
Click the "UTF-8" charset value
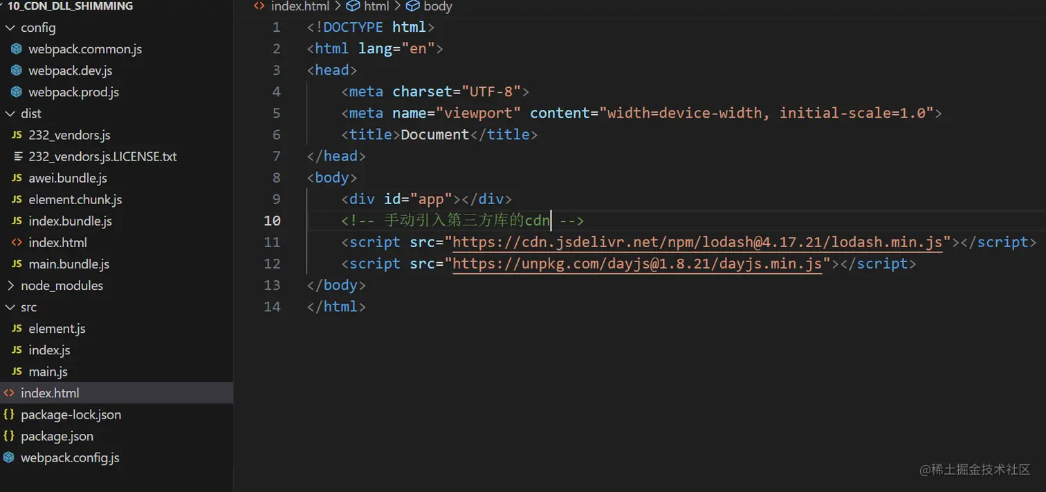[x=490, y=92]
